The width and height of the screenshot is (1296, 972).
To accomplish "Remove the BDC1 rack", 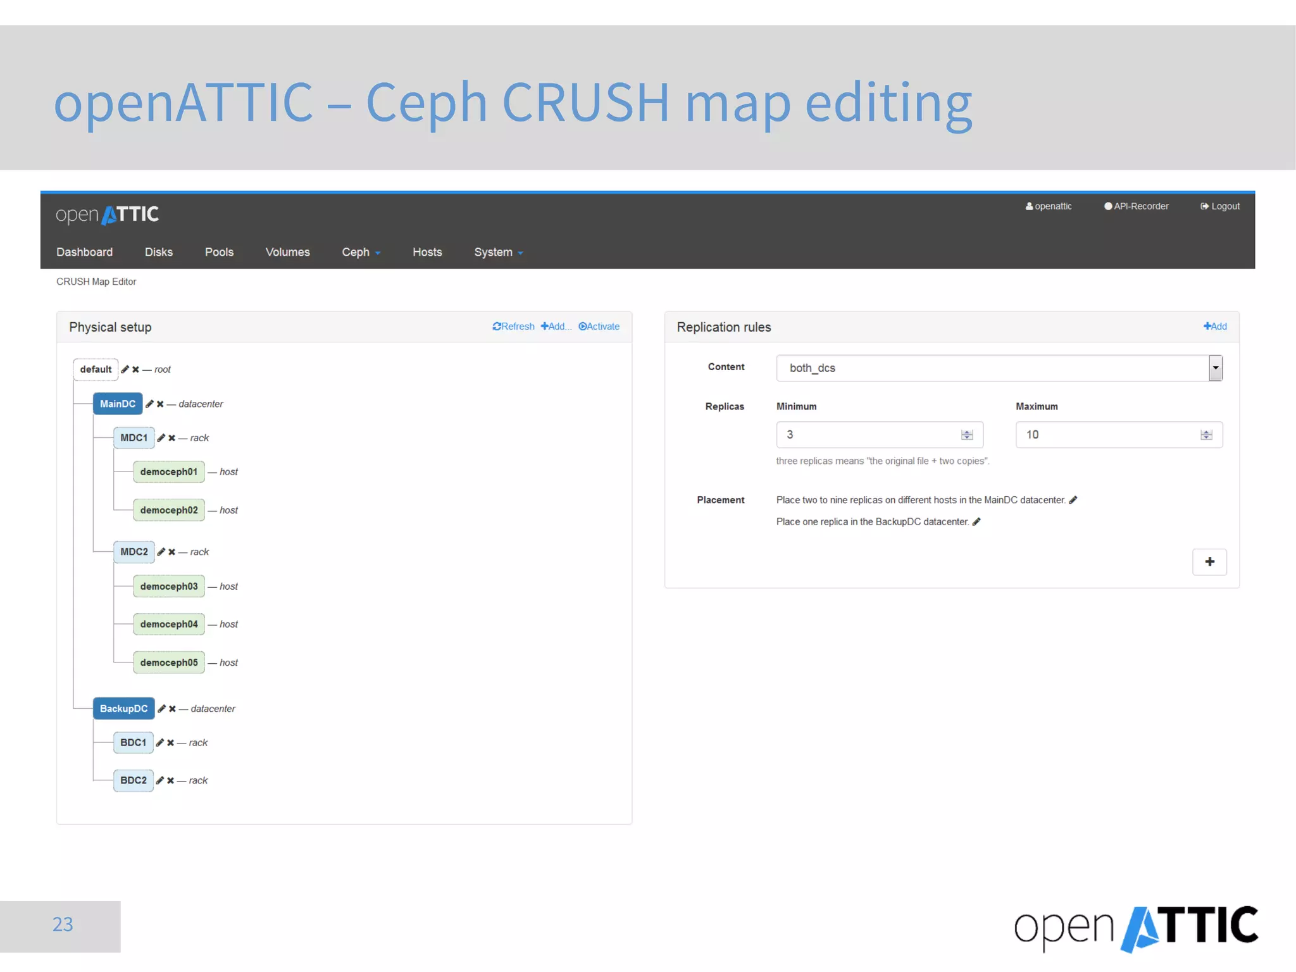I will coord(170,743).
